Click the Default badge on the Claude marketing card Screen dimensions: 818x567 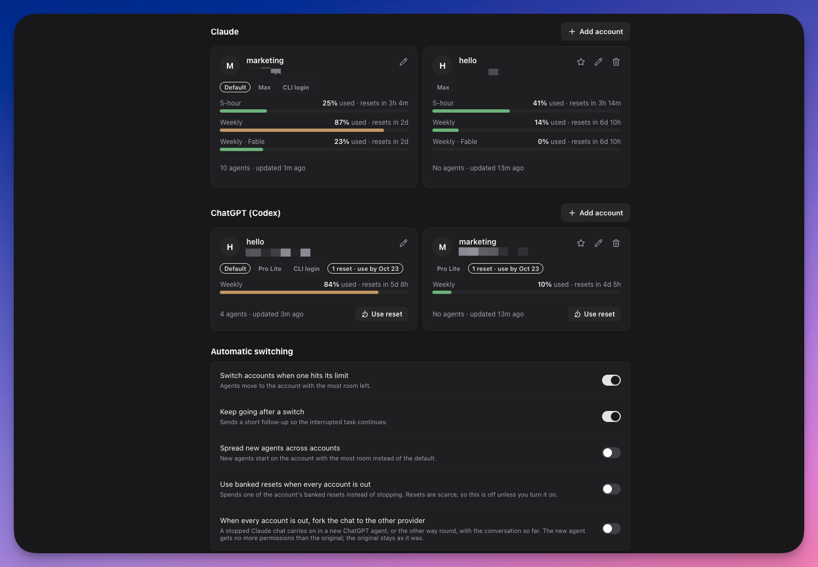coord(235,87)
